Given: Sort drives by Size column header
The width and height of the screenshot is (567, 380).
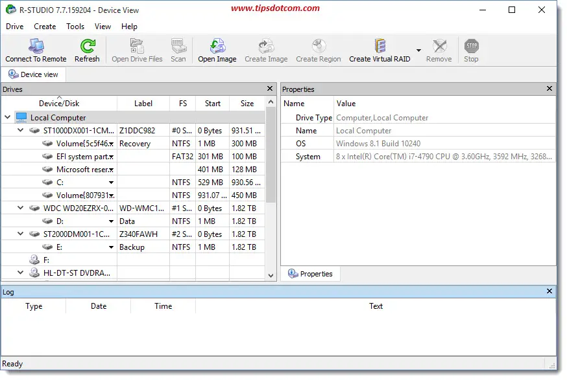Looking at the screenshot, I should point(247,103).
